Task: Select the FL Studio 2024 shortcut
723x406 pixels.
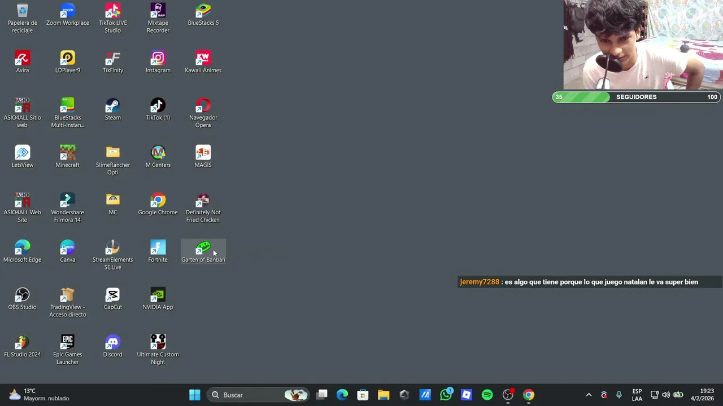Action: pos(23,346)
